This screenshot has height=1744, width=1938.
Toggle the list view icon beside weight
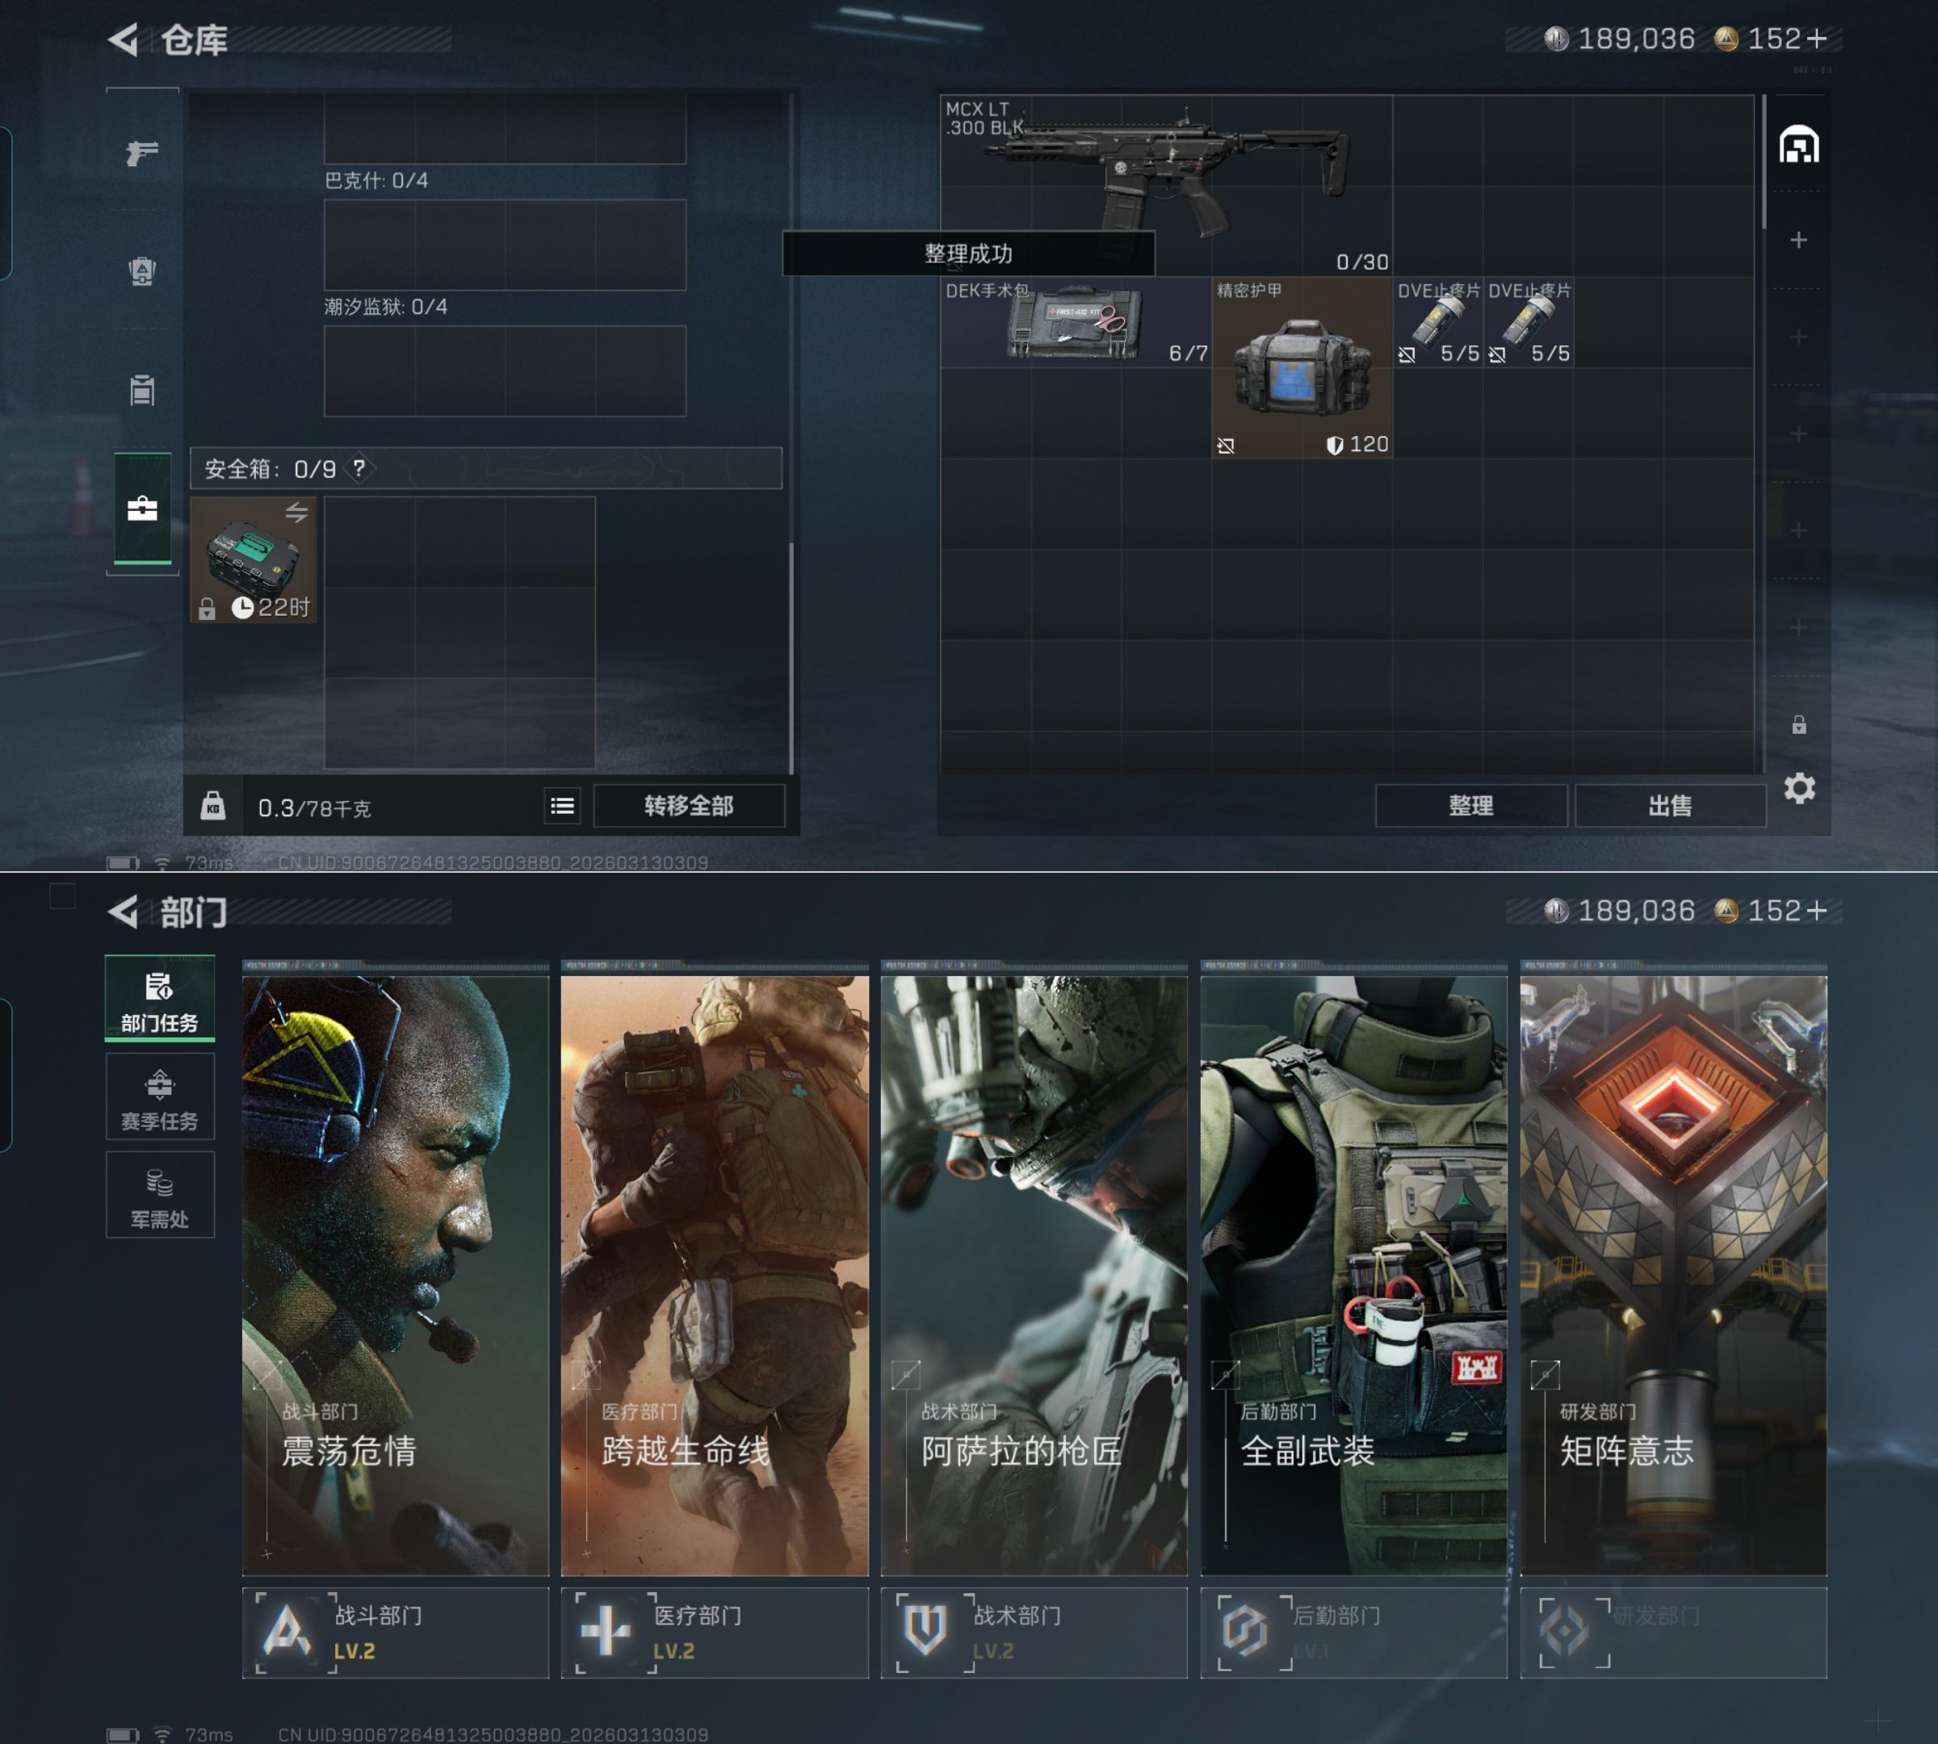[x=563, y=806]
